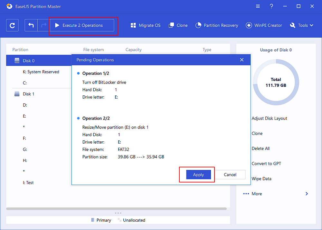The width and height of the screenshot is (322, 230).
Task: Click the horizontal scrollbar under partition list
Action: point(117,209)
